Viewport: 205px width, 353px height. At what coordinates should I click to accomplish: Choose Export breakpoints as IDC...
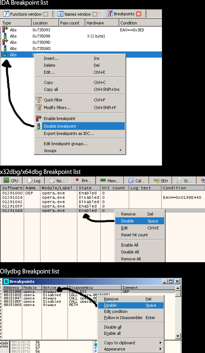[80, 133]
